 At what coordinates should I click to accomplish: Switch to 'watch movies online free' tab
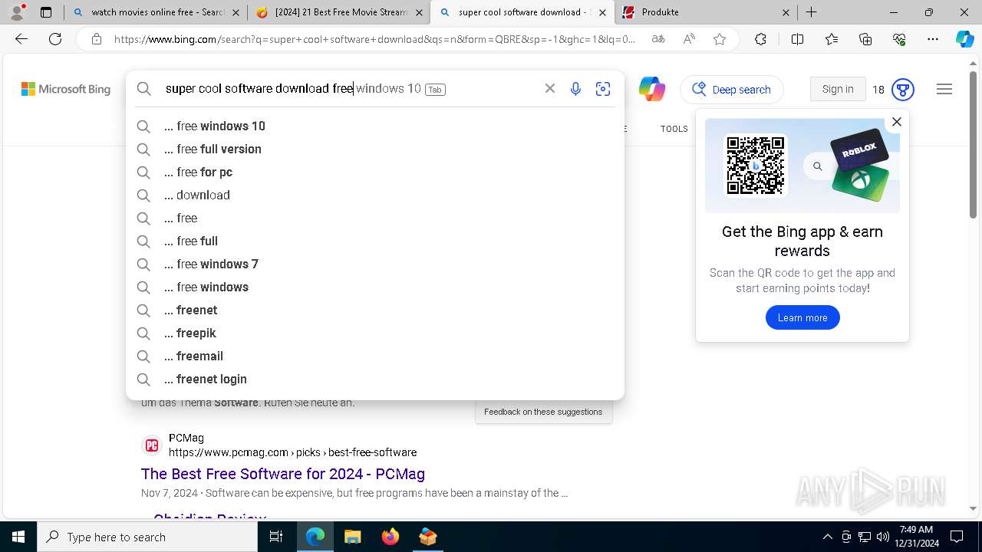tap(157, 12)
